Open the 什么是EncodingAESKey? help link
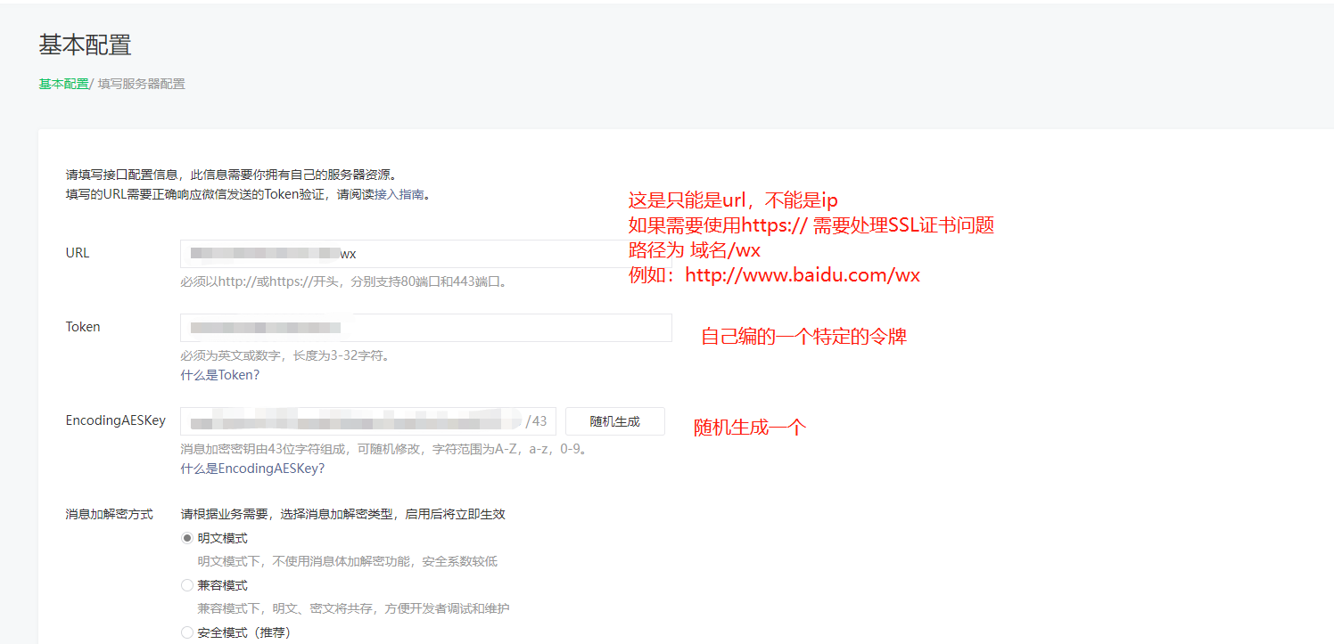1334x644 pixels. click(252, 469)
